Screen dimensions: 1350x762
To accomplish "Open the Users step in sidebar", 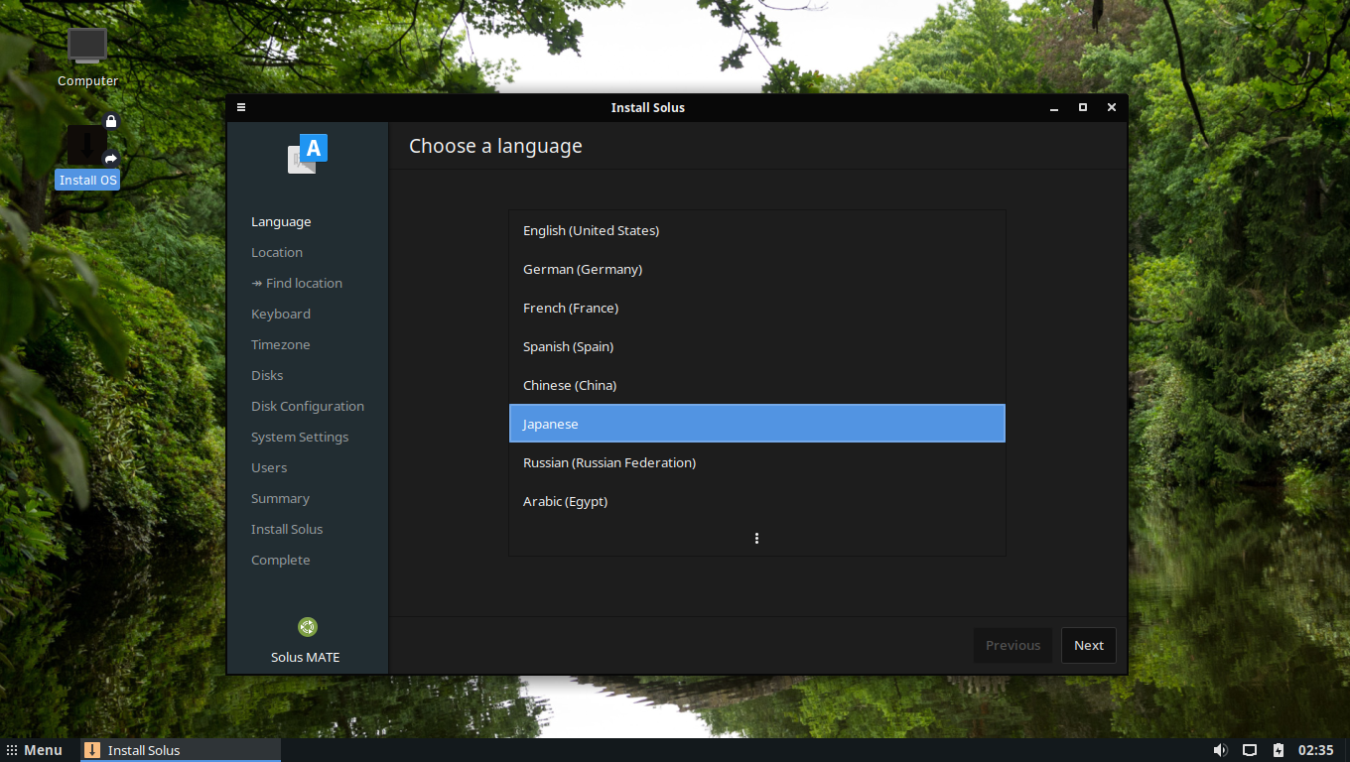I will 269,468.
